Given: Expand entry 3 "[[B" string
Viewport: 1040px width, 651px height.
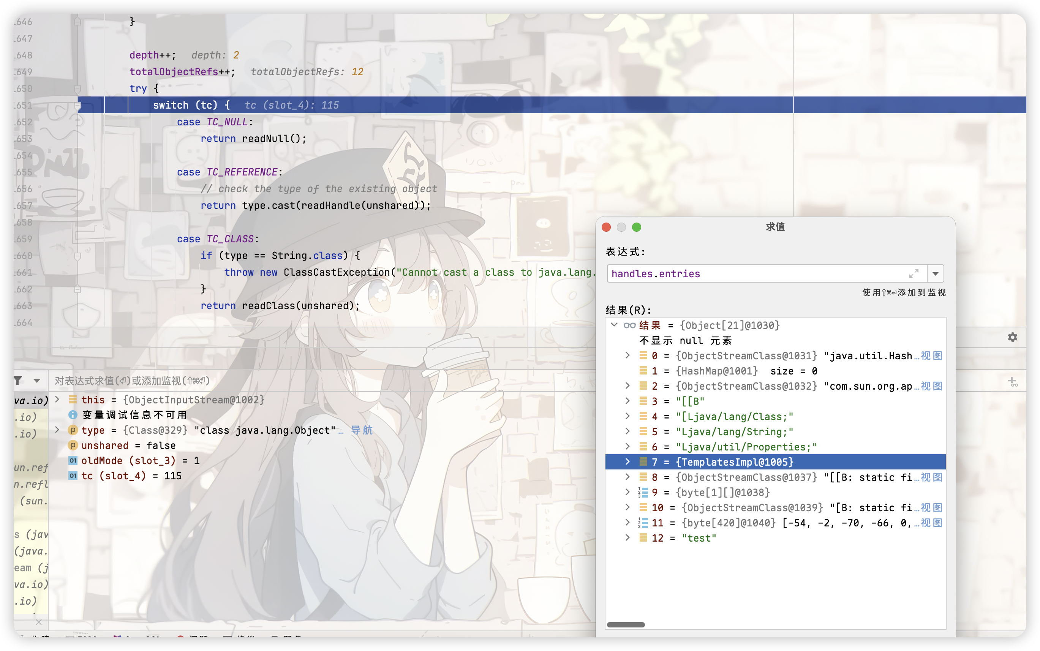Looking at the screenshot, I should coord(627,401).
